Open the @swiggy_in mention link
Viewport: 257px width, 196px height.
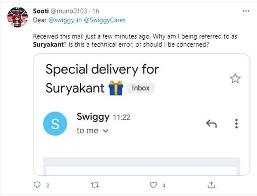pos(65,20)
